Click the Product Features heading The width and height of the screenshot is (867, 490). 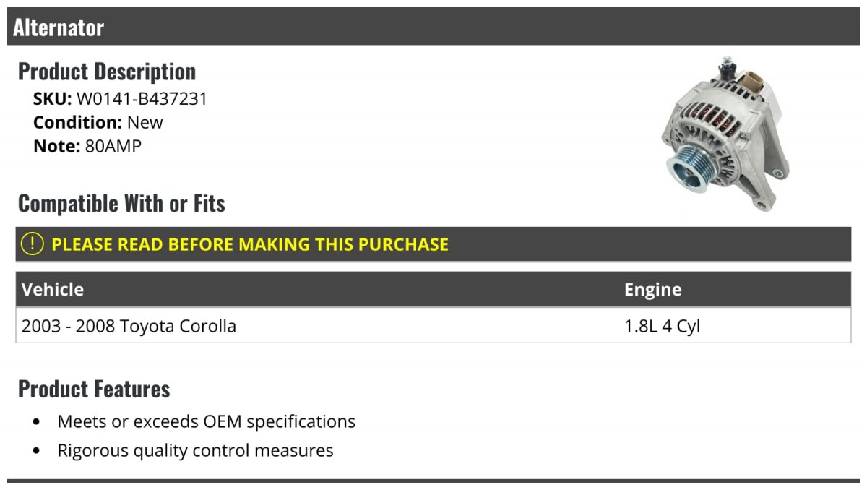pyautogui.click(x=94, y=389)
